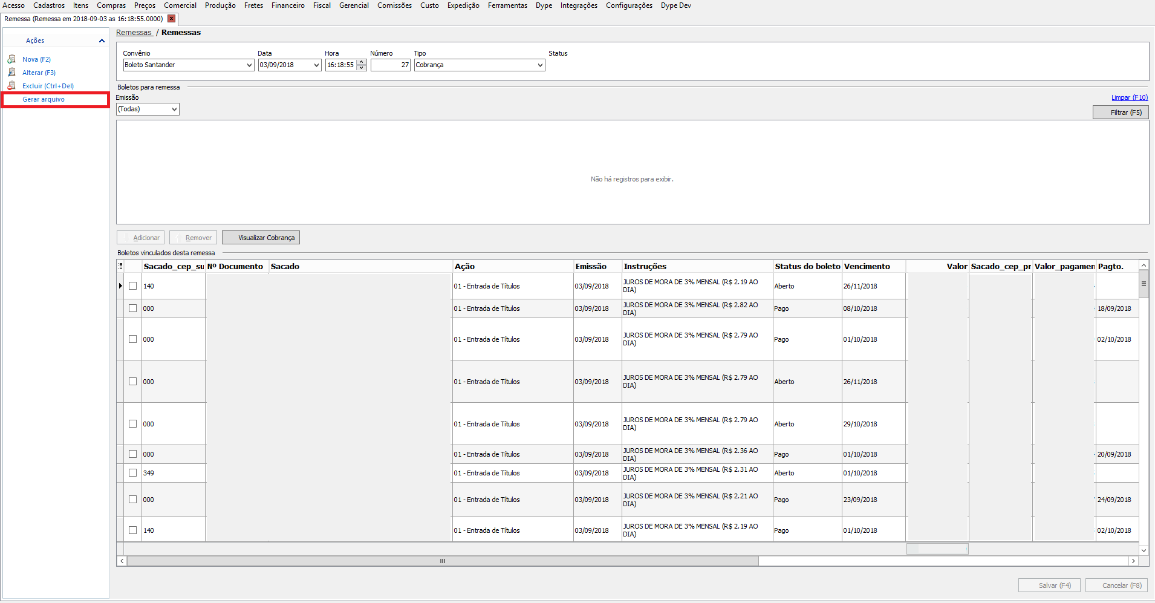Increase the Hora value with the up arrow
1155x603 pixels.
tap(362, 62)
